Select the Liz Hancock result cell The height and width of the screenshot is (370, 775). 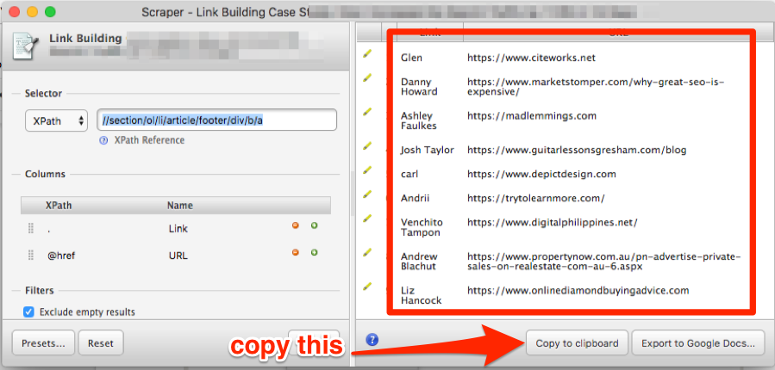coord(421,295)
